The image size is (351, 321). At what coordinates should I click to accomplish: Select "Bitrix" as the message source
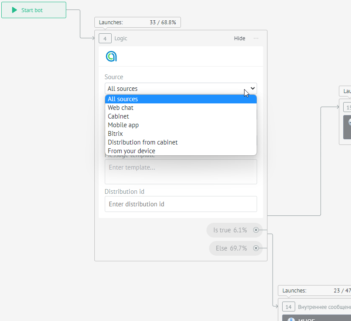[115, 133]
